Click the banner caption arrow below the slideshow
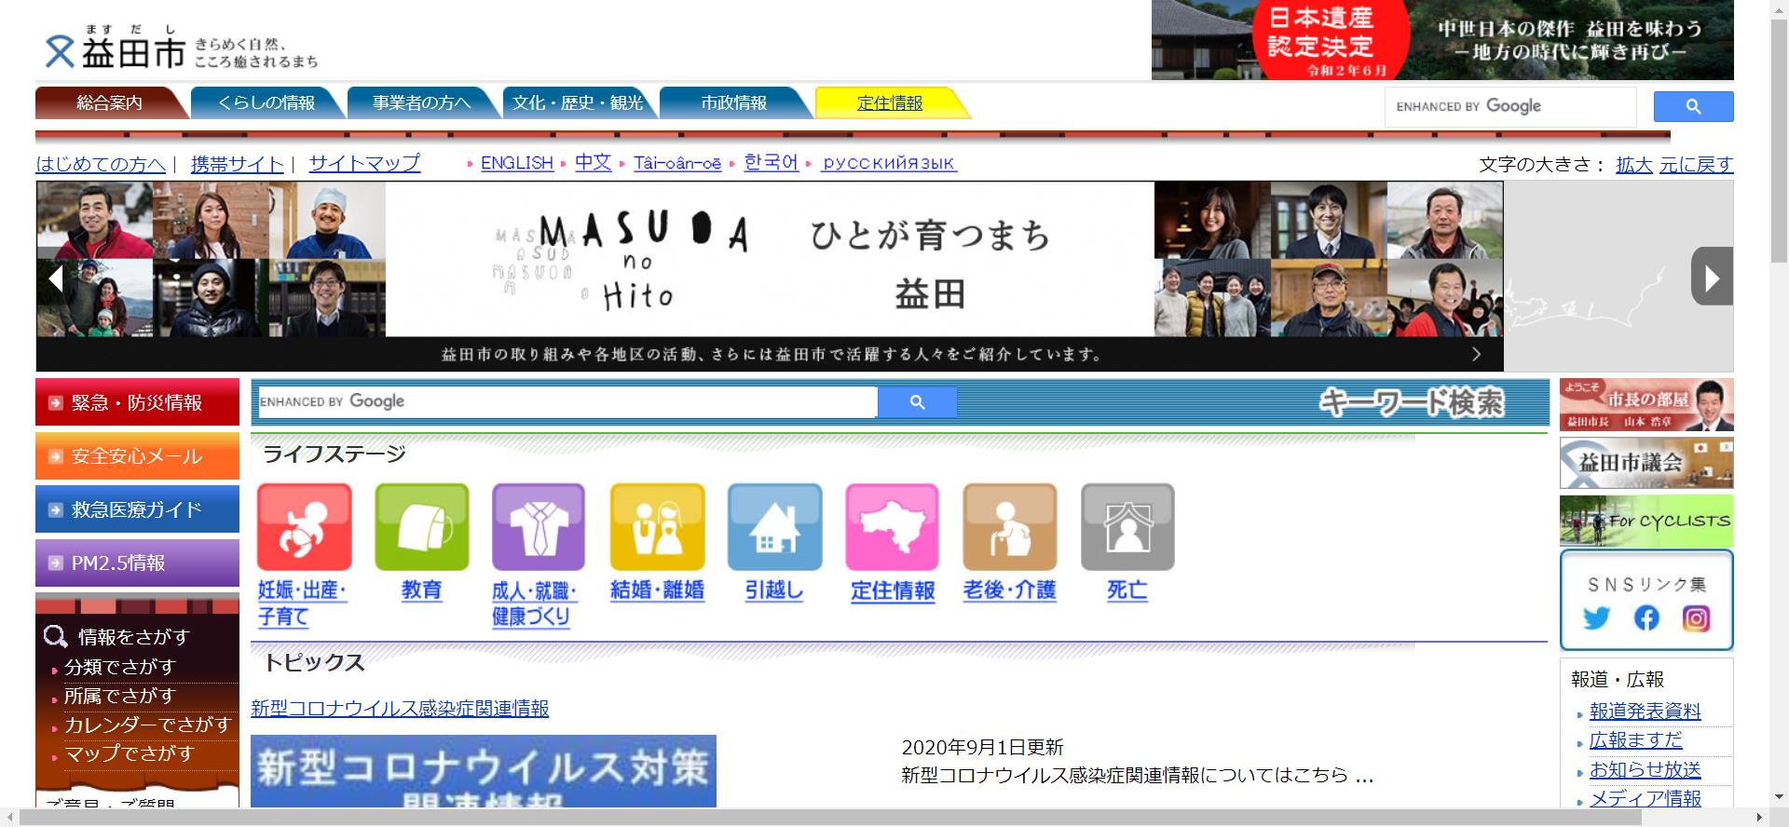 pos(1476,354)
